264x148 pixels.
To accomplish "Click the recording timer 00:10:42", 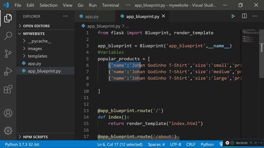I will pyautogui.click(x=242, y=143).
